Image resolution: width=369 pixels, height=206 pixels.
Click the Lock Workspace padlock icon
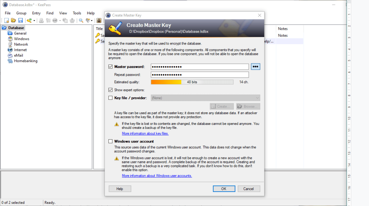coord(99,20)
